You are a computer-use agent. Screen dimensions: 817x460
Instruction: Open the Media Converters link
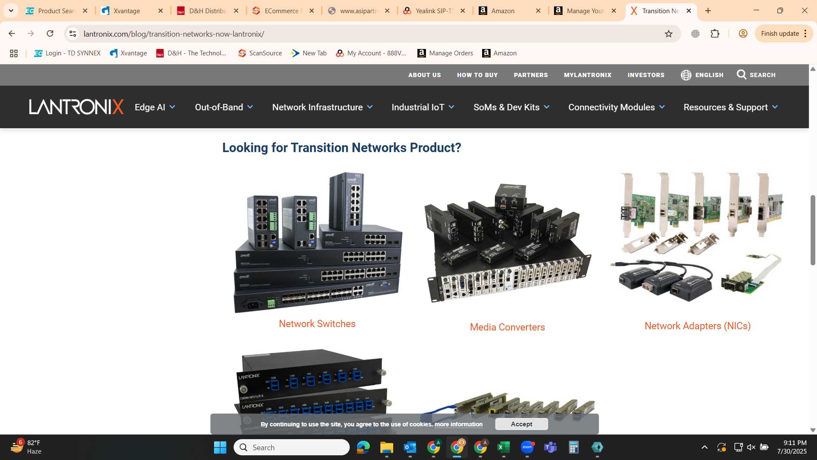[x=507, y=327]
